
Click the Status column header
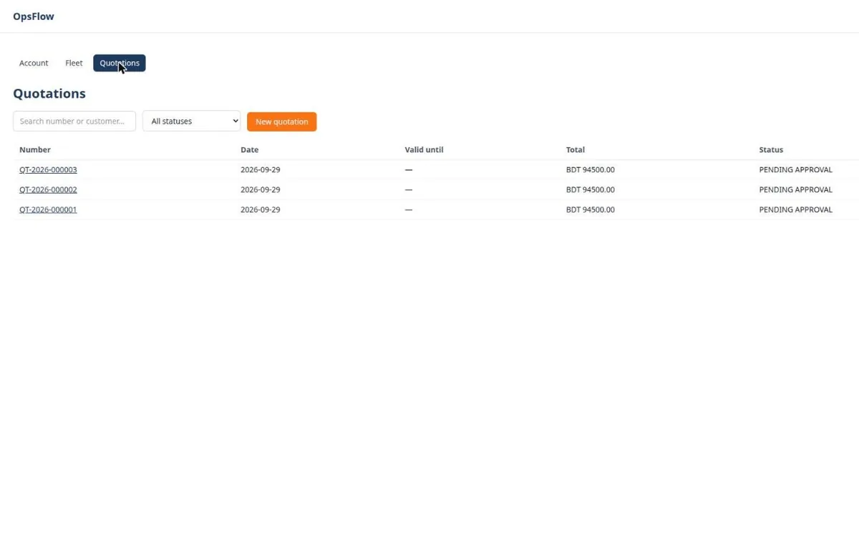pyautogui.click(x=771, y=150)
